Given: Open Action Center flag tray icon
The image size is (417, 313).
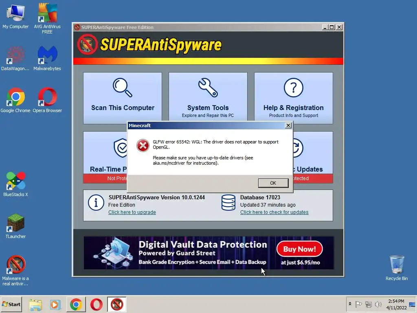Looking at the screenshot, I should (358, 304).
